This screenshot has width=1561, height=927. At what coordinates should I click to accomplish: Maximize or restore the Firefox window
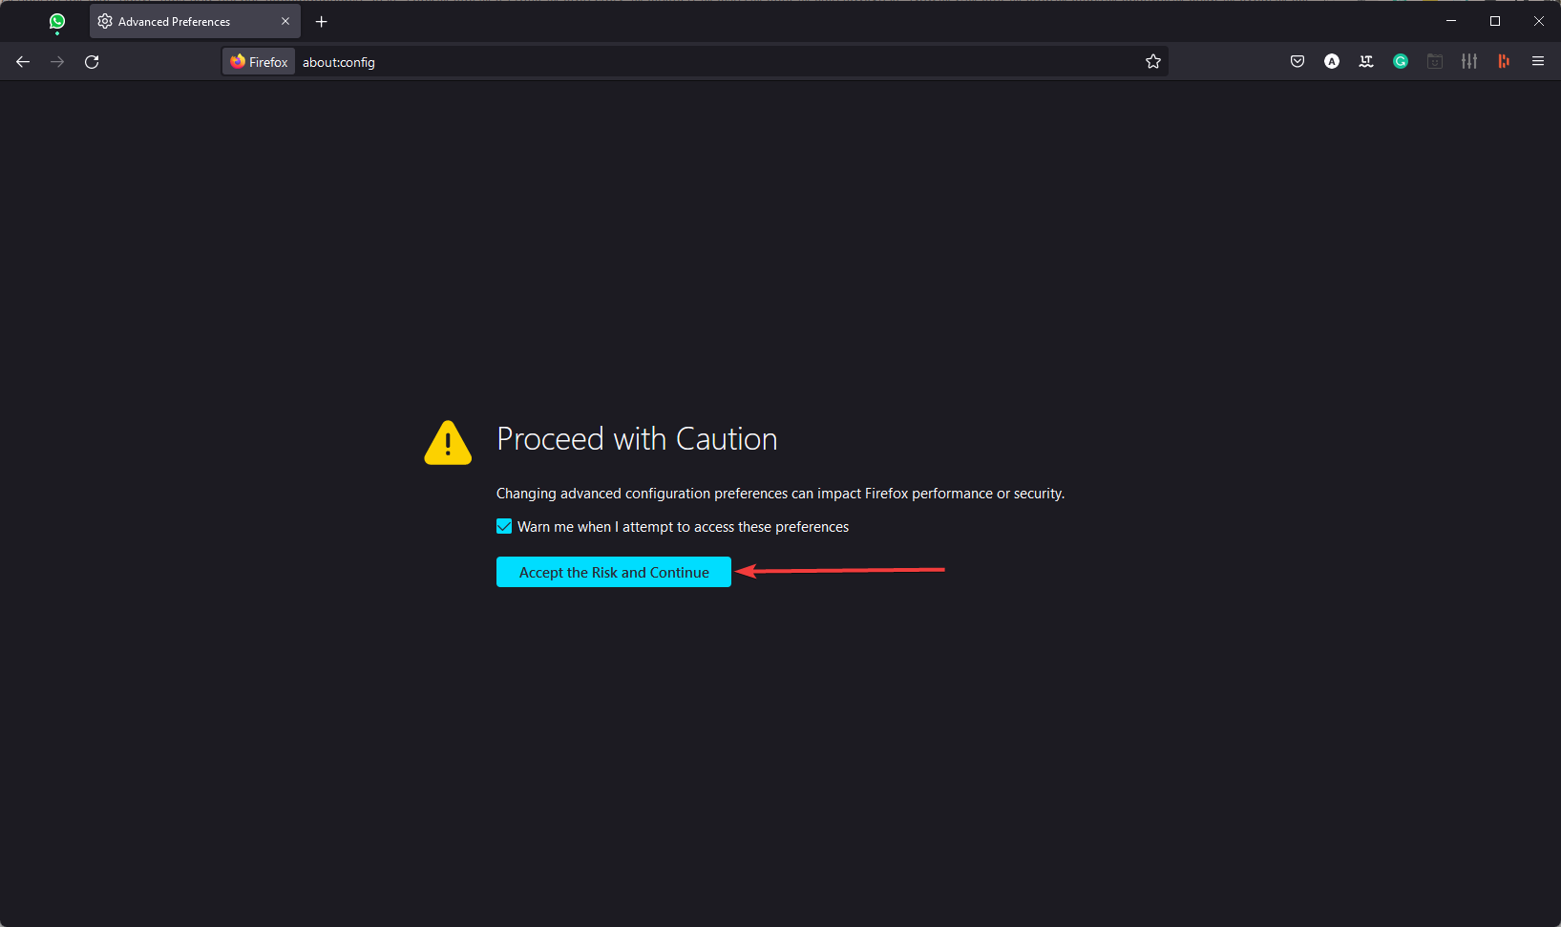click(x=1495, y=21)
